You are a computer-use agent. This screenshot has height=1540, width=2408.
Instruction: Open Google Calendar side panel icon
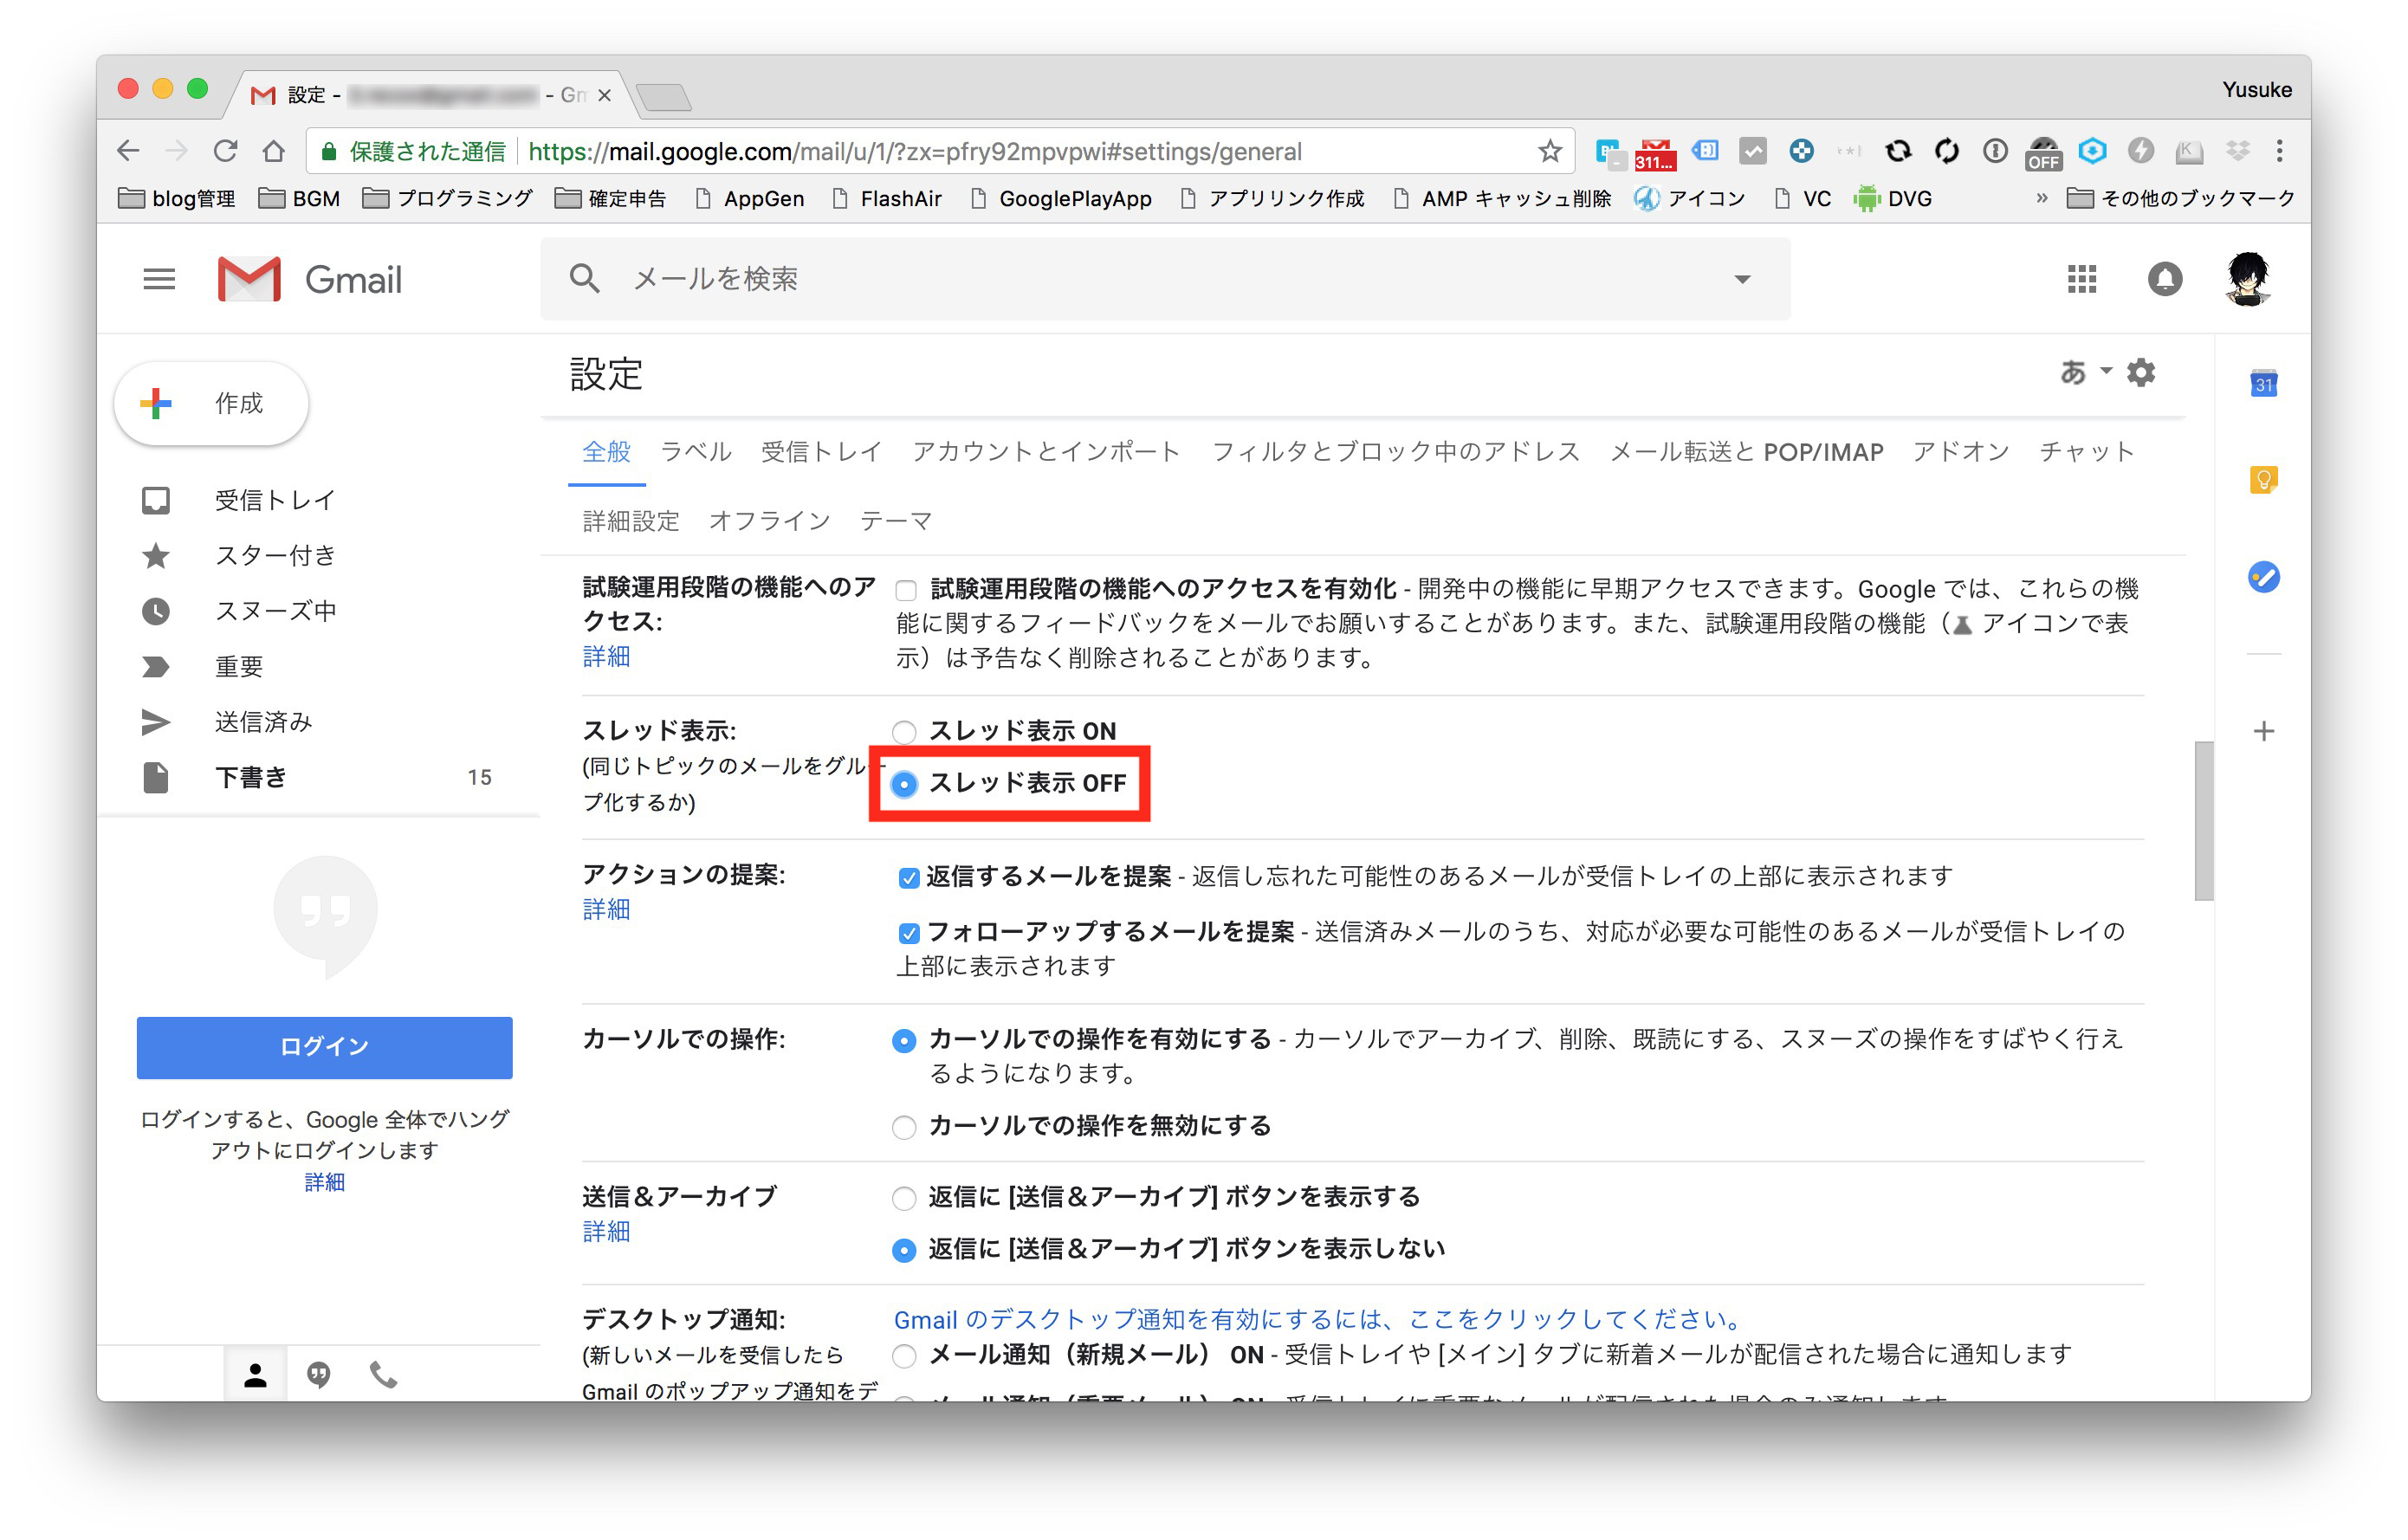click(x=2264, y=384)
